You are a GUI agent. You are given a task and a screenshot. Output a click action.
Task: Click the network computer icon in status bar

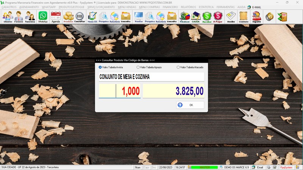[275, 167]
